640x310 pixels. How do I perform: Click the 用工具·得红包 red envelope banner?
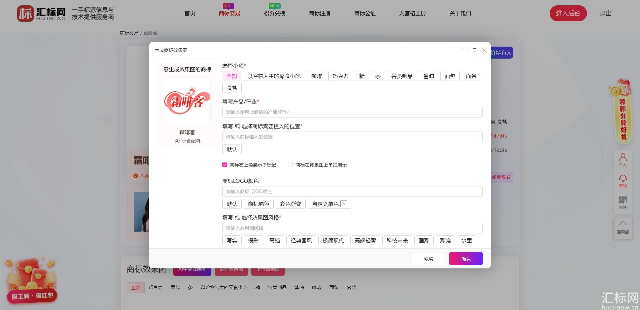[32, 280]
